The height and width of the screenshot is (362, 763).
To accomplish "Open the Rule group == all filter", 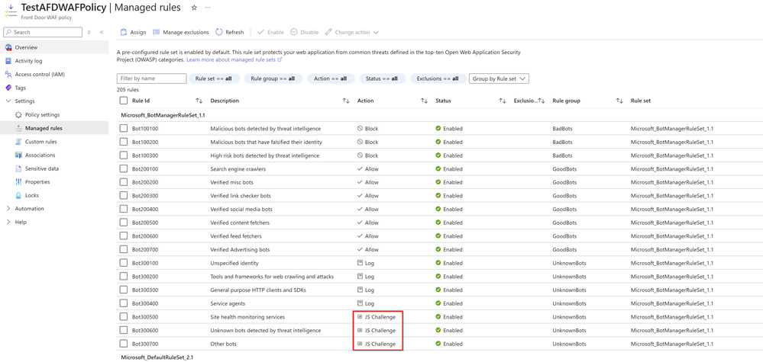I will 273,78.
